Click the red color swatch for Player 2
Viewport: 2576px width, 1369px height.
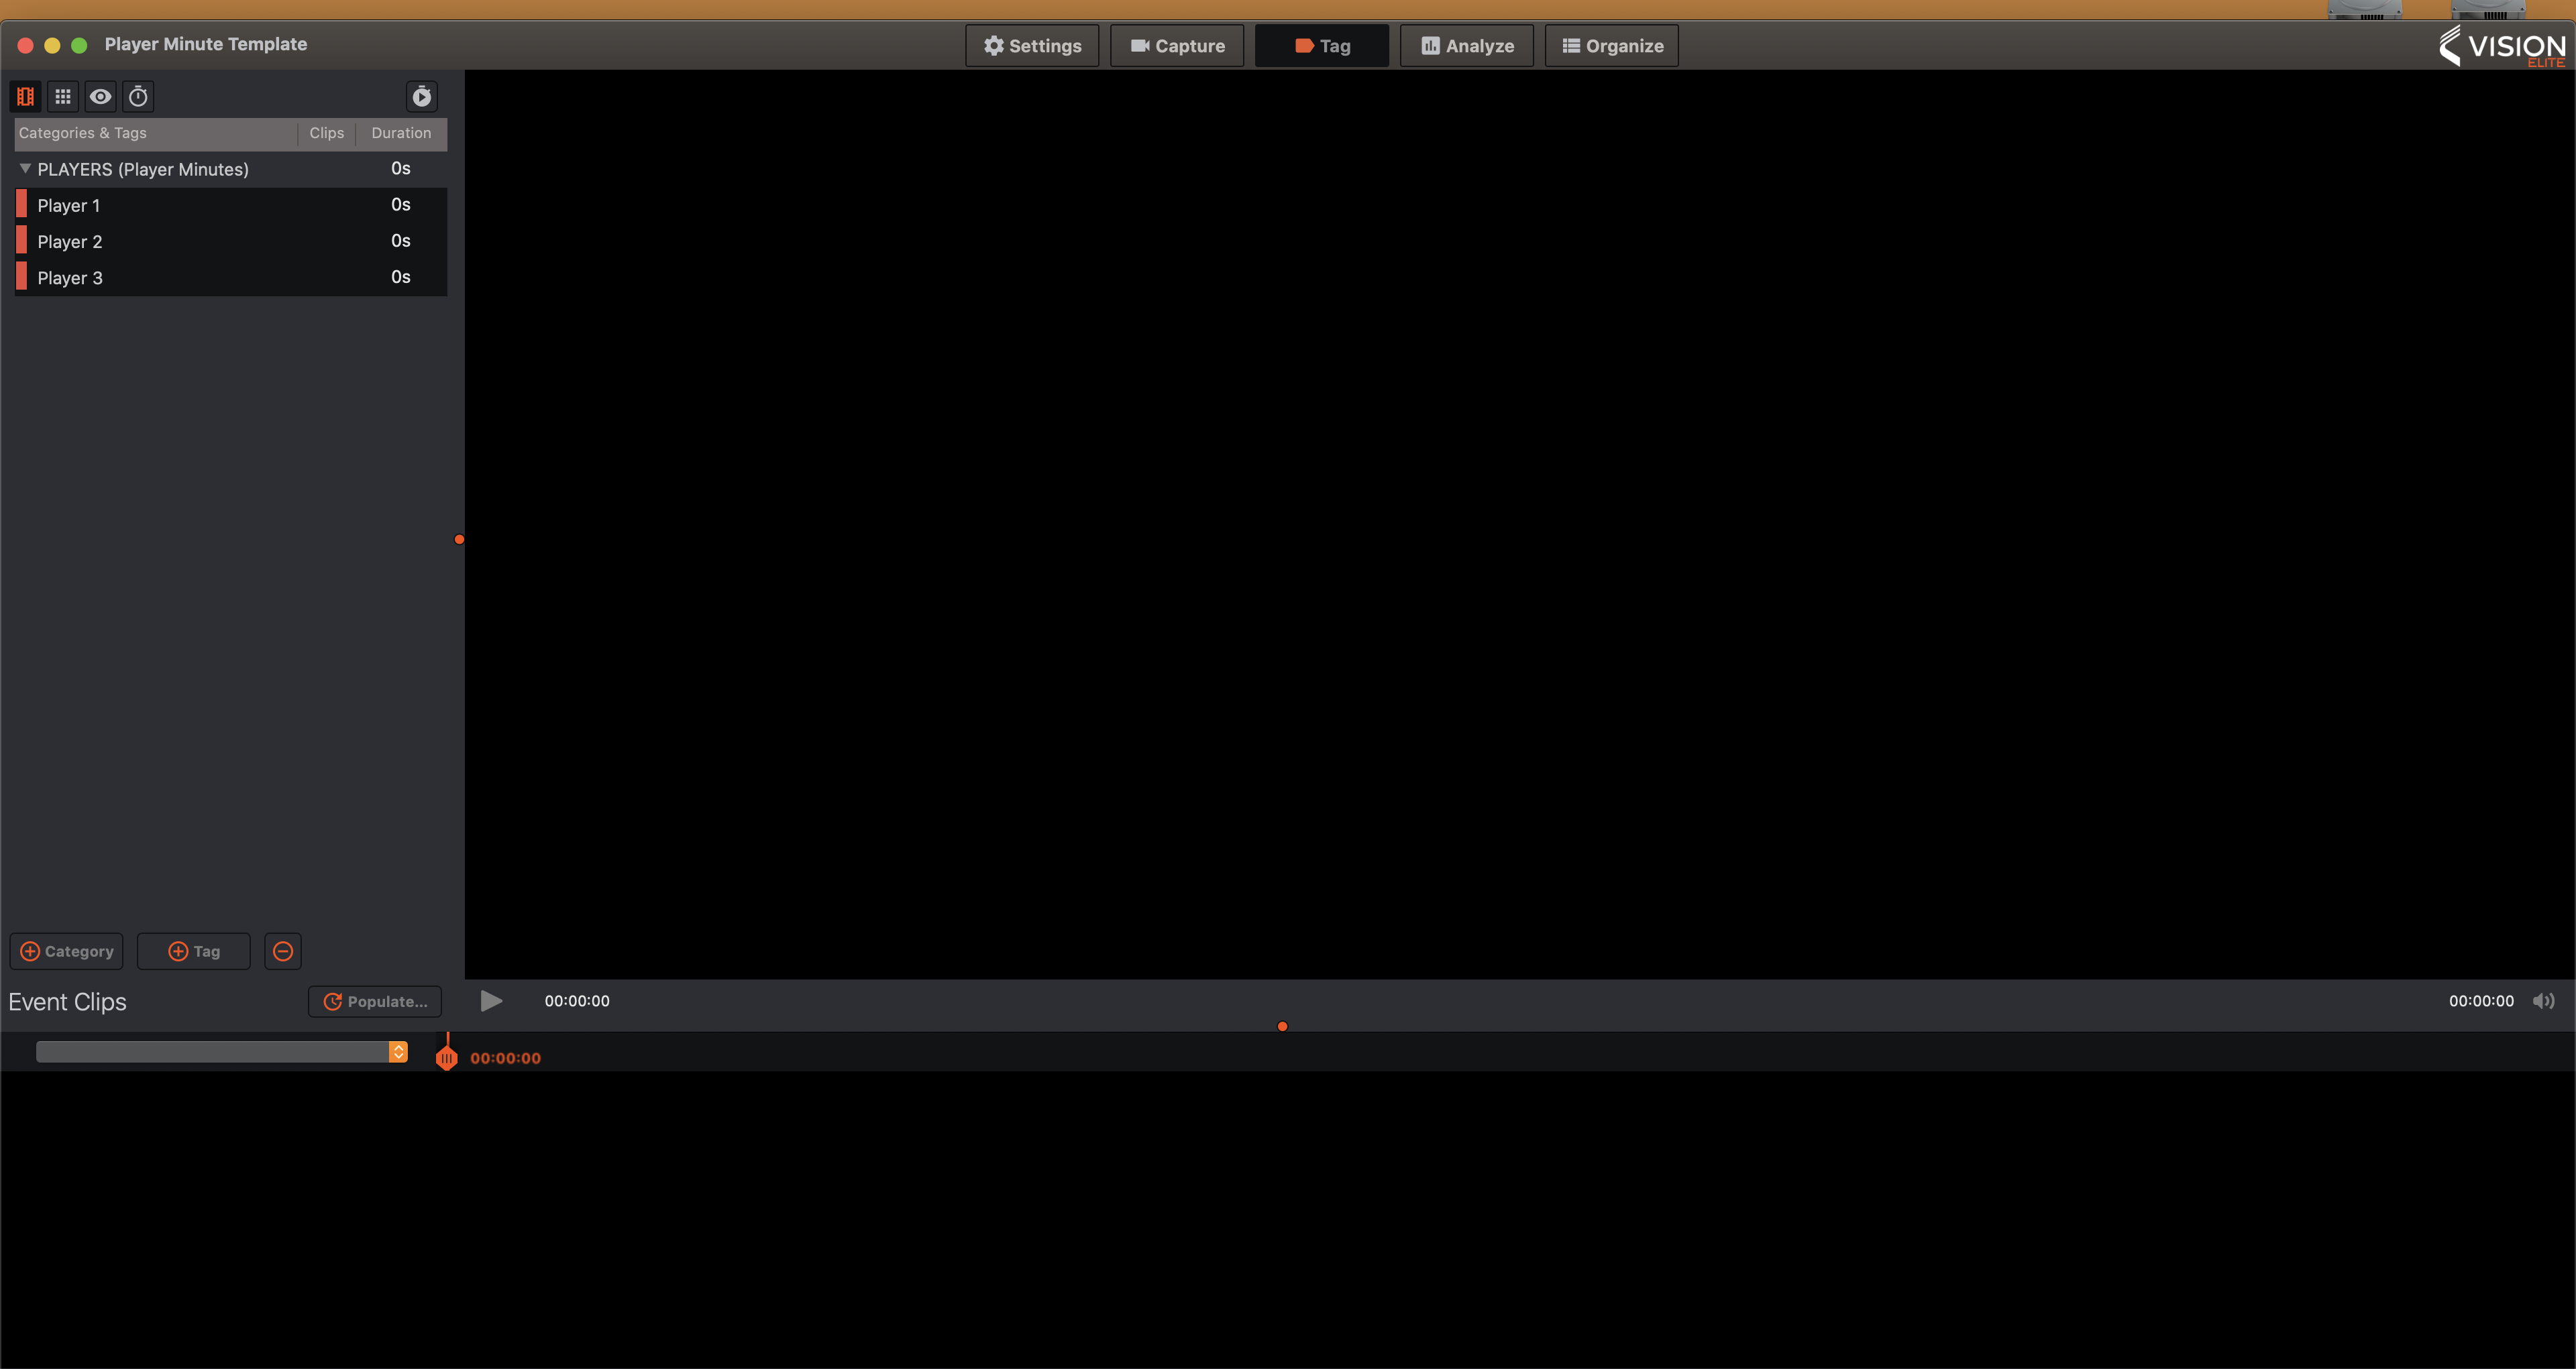22,241
